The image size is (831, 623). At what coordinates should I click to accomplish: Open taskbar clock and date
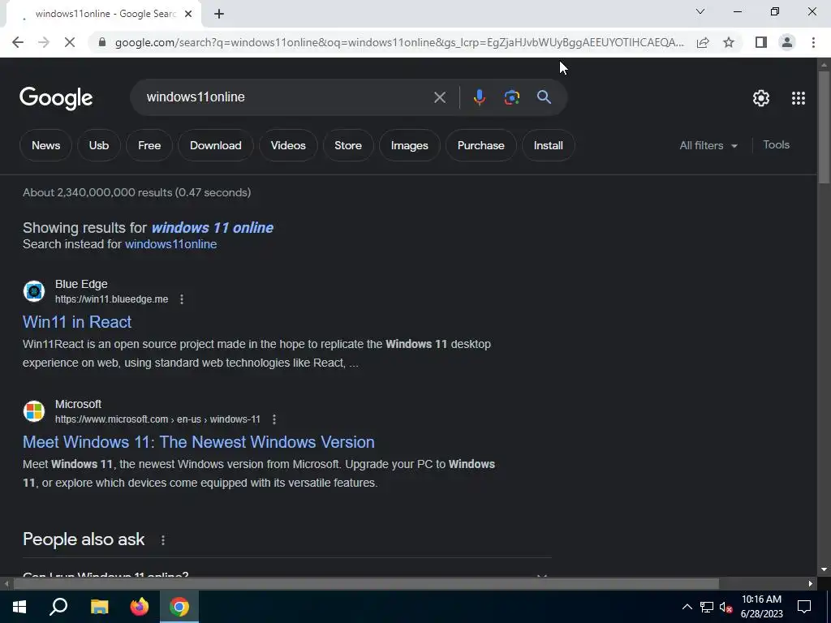point(761,607)
